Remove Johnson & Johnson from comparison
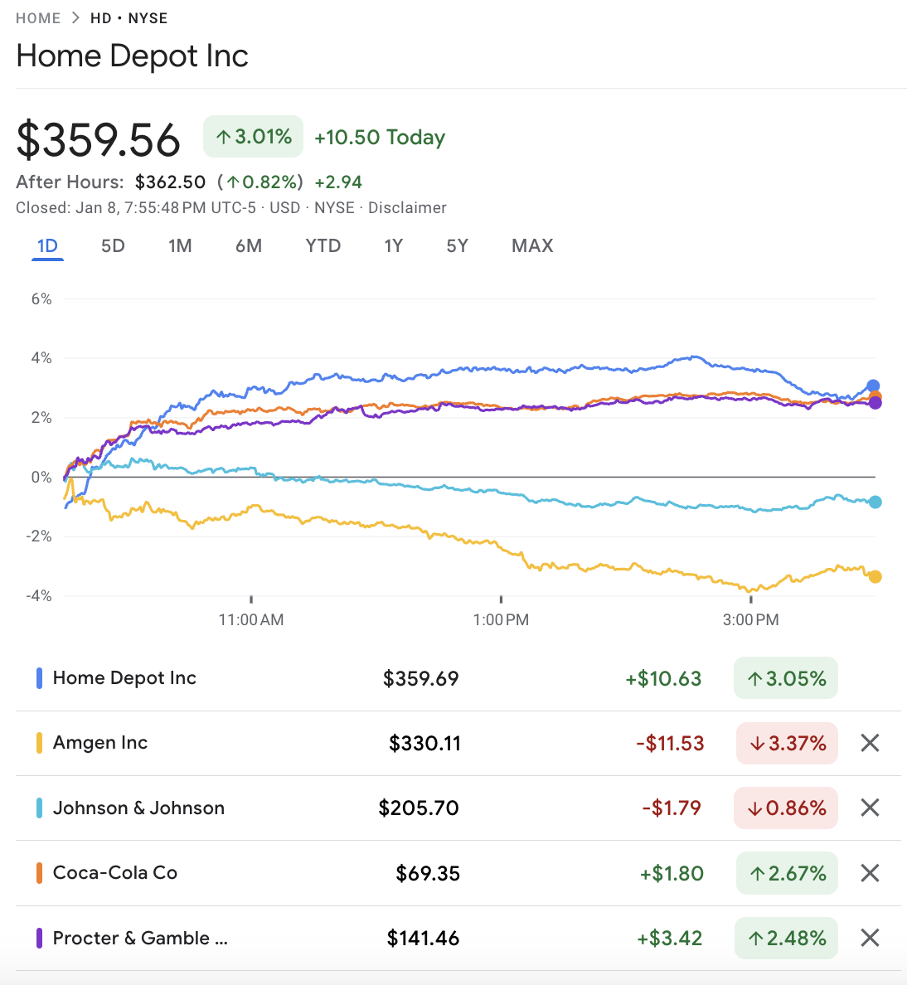This screenshot has height=985, width=907. click(869, 808)
